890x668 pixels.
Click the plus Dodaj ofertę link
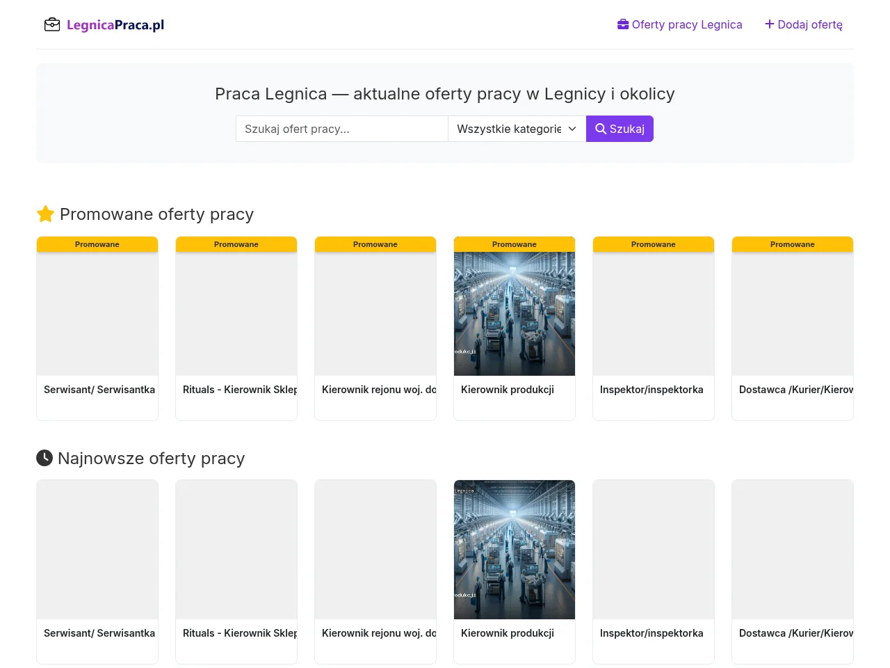click(x=803, y=24)
